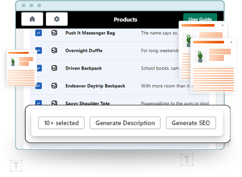
Task: Open the User Guide
Action: pyautogui.click(x=200, y=17)
